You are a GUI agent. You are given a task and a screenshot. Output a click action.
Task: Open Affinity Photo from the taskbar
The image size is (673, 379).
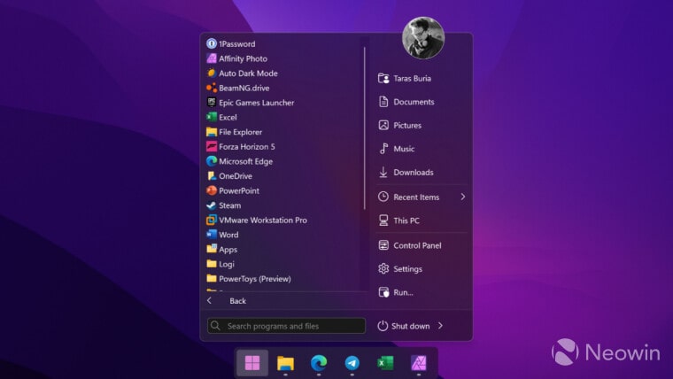coord(419,363)
